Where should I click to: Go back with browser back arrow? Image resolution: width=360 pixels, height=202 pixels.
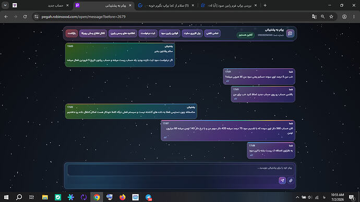pyautogui.click(x=6, y=17)
